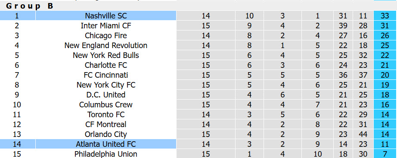Select New York Red Bulls team name
The image size is (397, 158).
[x=106, y=55]
